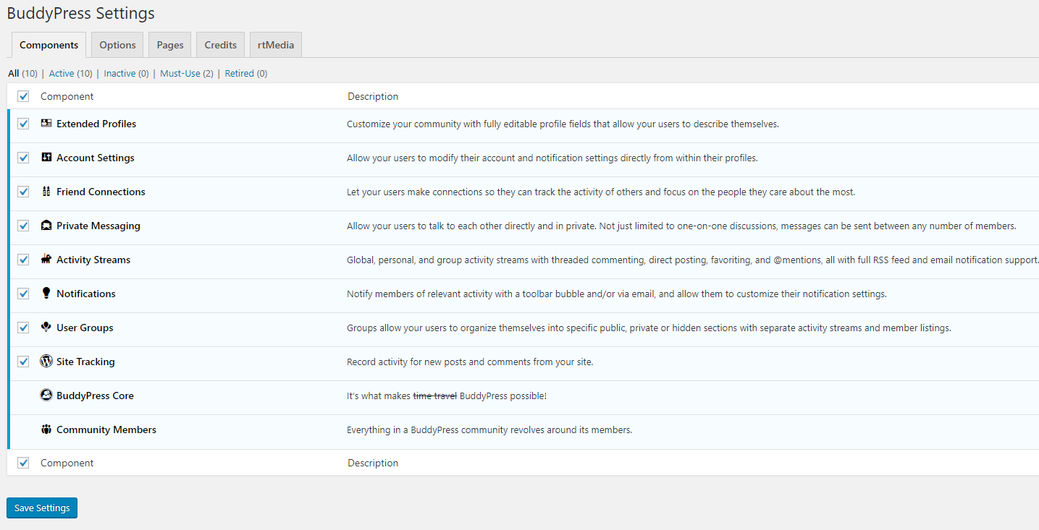The image size is (1039, 530).
Task: Disable the Friend Connections component checkbox
Action: coord(23,192)
